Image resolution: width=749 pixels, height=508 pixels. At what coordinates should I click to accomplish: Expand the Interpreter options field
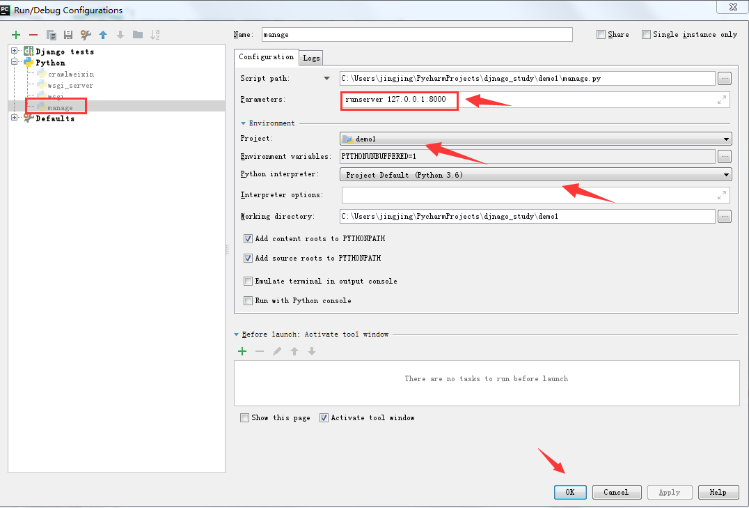click(x=722, y=195)
